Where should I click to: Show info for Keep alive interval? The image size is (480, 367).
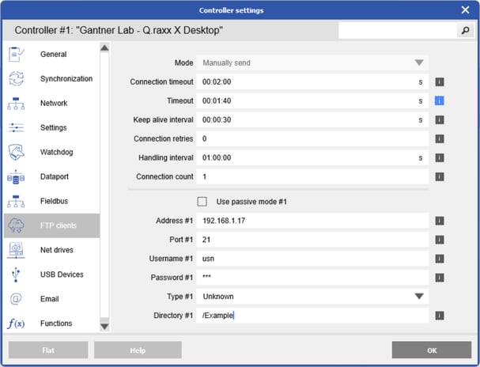pos(440,119)
